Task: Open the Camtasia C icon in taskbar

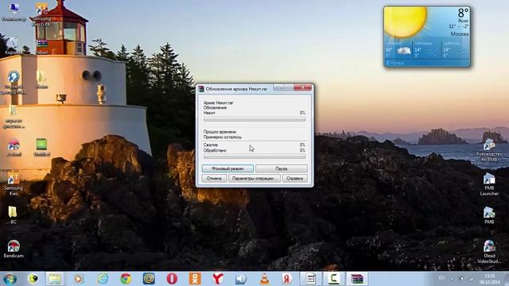Action: (334, 279)
